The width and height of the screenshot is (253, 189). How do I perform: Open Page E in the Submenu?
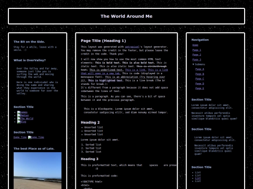200,88
